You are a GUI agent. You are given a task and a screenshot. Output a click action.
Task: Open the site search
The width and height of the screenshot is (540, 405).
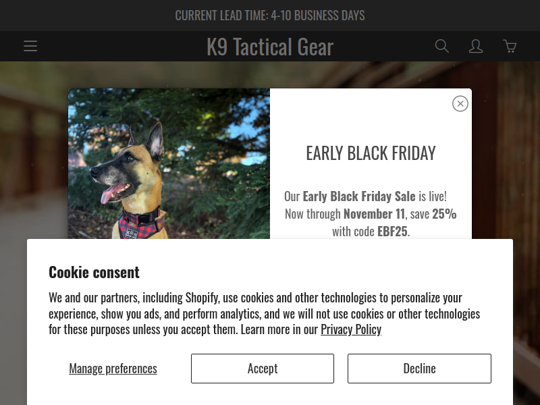point(442,46)
